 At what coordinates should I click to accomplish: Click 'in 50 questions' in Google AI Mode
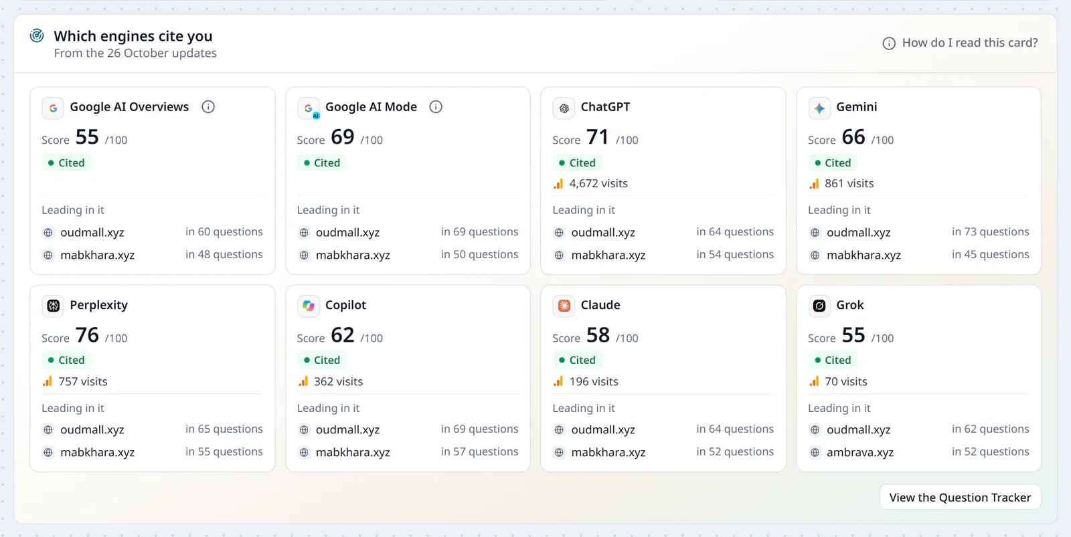coord(479,255)
